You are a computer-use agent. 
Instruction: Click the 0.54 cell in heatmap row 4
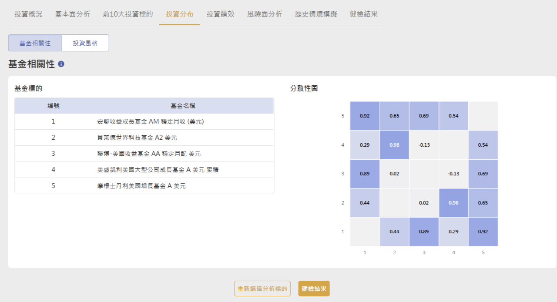[483, 145]
